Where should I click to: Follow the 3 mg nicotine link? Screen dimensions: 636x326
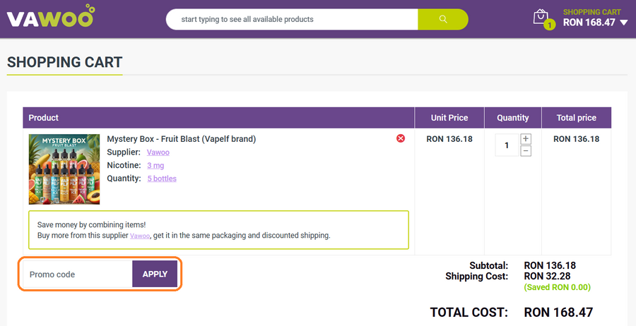[155, 165]
